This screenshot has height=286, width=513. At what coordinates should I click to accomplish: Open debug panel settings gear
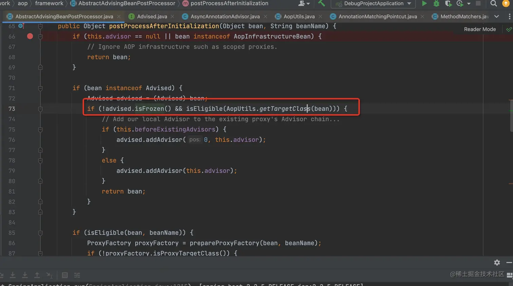497,262
